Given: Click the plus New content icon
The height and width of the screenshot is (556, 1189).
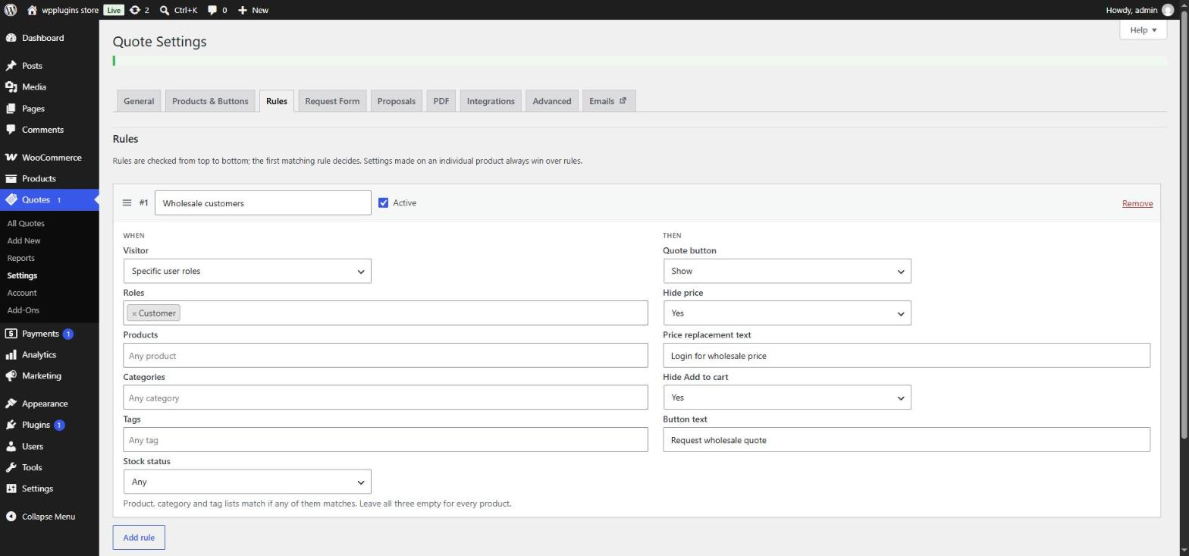Looking at the screenshot, I should pyautogui.click(x=243, y=10).
